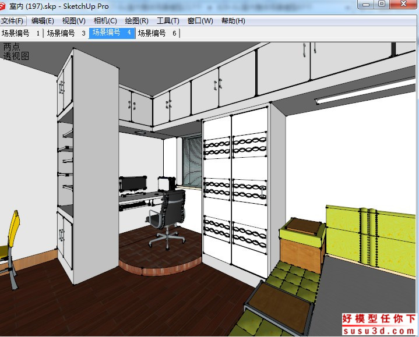Maximize the SketchUp Pro window
This screenshot has height=337, width=419.
point(382,4)
